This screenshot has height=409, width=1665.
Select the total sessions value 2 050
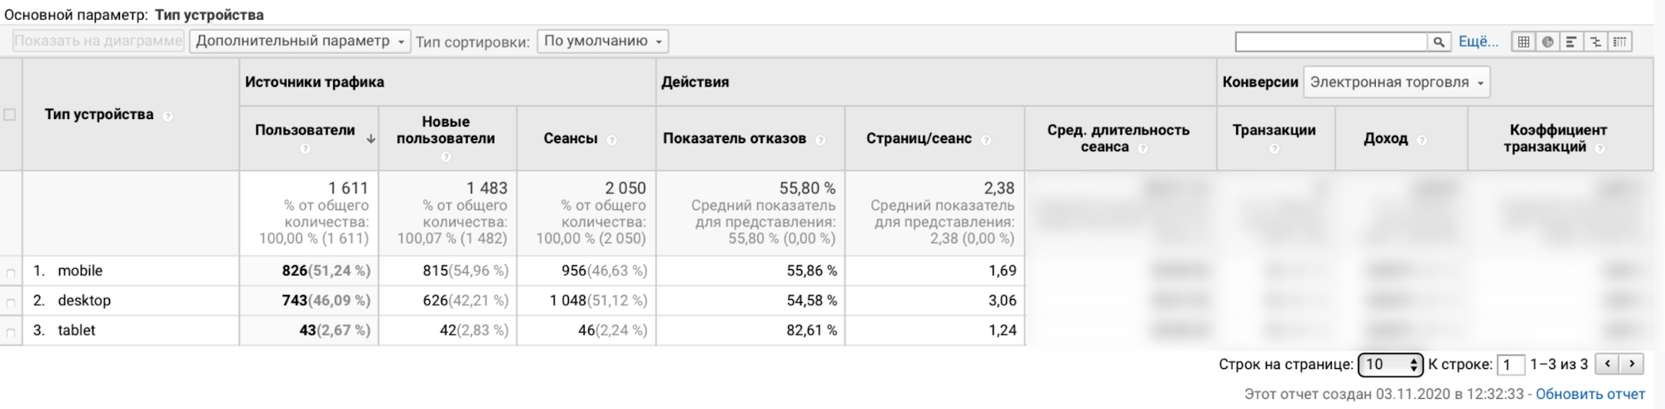pyautogui.click(x=626, y=188)
